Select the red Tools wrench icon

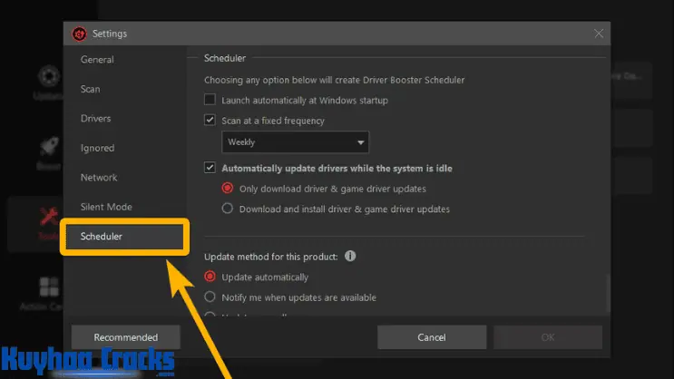pyautogui.click(x=45, y=216)
